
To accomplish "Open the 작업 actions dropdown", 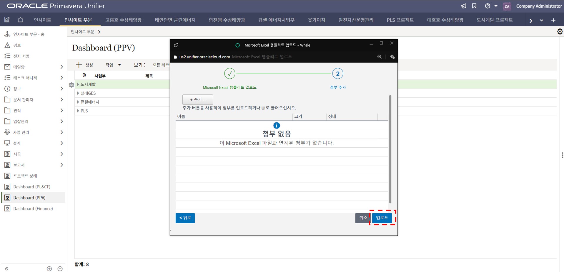I will 113,65.
